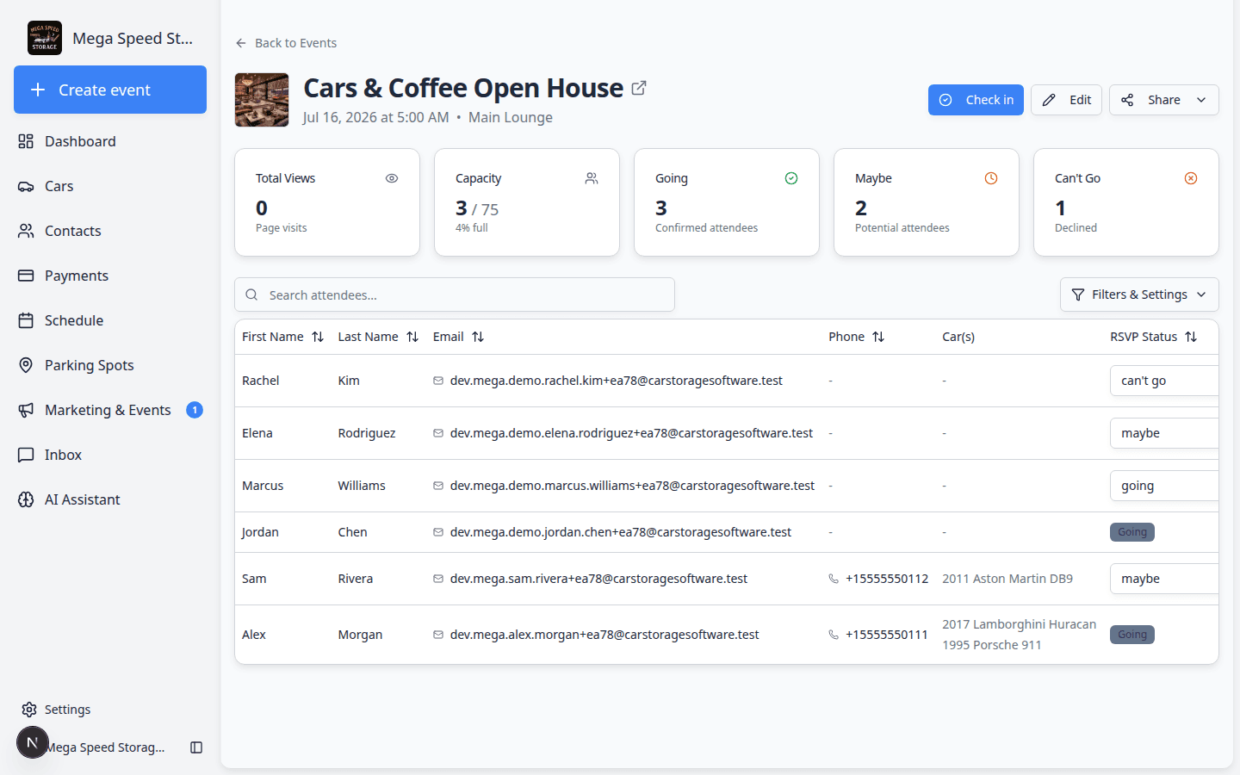Viewport: 1240px width, 775px height.
Task: Click the Rodriguez last name cell
Action: pos(367,433)
